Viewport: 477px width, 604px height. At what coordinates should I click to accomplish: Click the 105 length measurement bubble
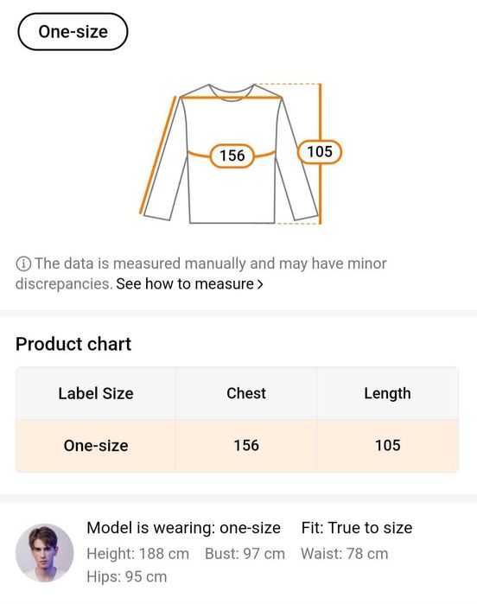click(x=320, y=152)
